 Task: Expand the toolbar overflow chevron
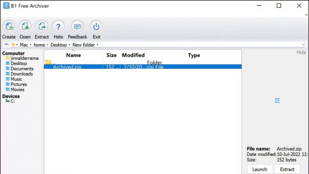[x=306, y=14]
